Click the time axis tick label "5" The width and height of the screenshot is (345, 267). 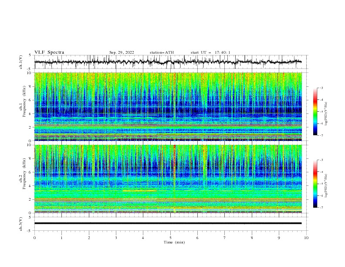[x=170, y=238]
